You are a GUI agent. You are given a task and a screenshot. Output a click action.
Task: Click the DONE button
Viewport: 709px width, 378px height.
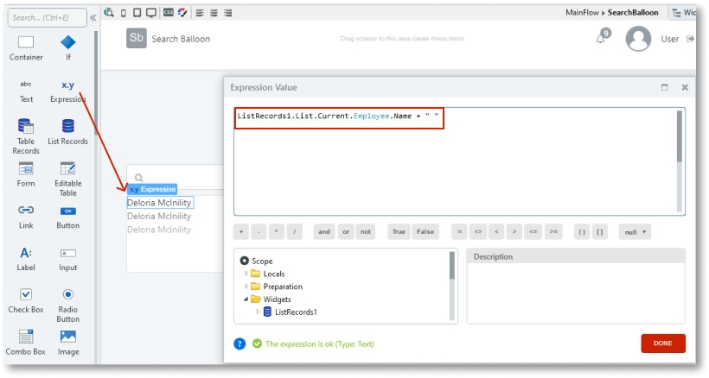(x=662, y=343)
